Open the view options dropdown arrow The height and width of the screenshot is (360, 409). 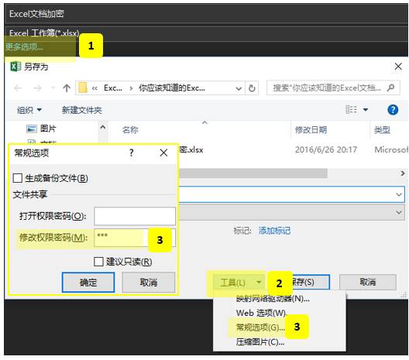point(366,110)
